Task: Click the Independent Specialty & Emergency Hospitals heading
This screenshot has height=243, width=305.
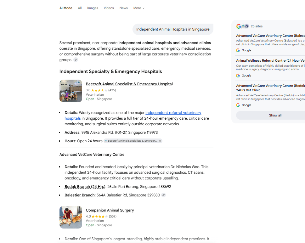Action: pos(110,71)
